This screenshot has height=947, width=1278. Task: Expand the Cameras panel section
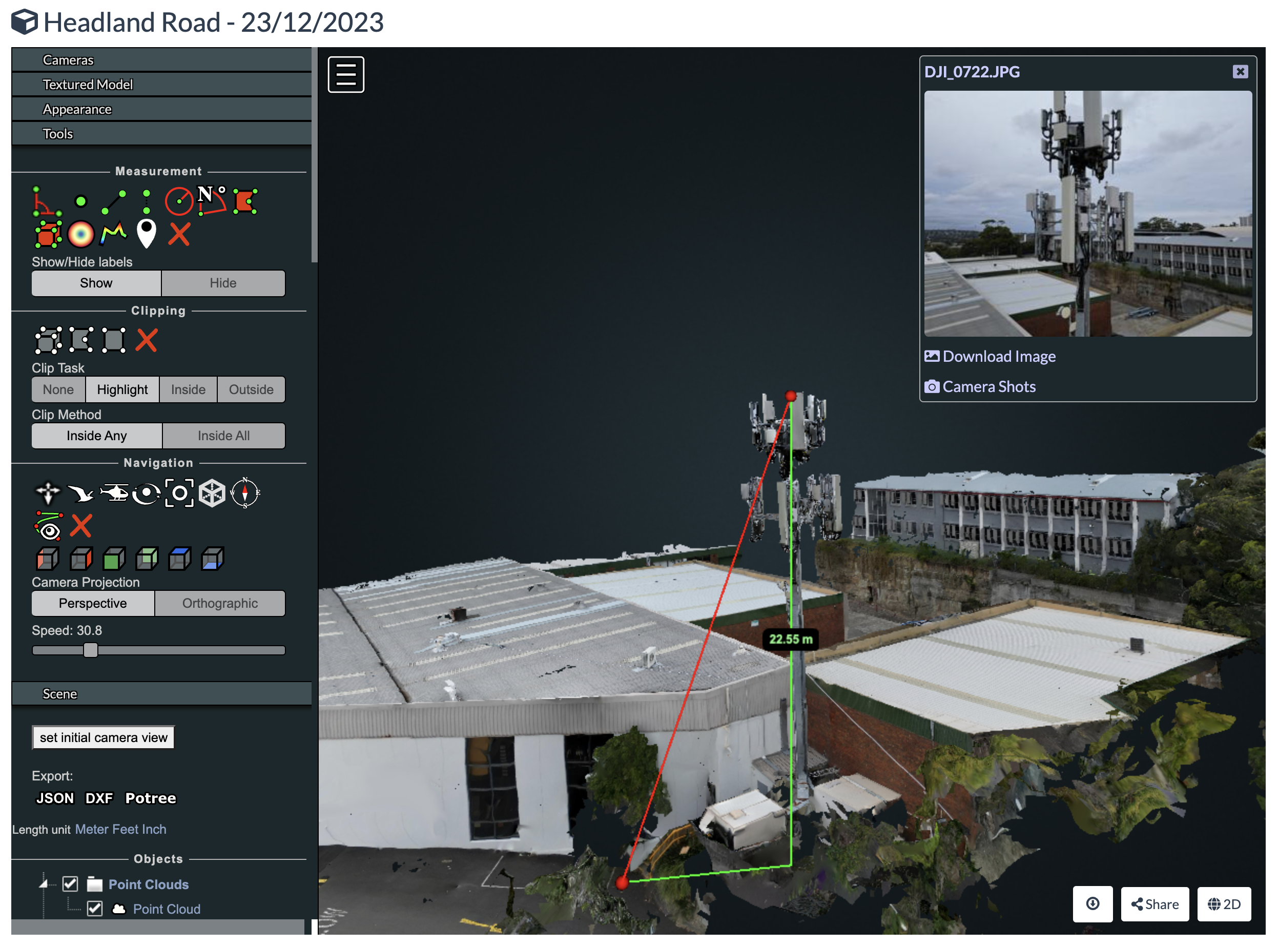point(161,60)
